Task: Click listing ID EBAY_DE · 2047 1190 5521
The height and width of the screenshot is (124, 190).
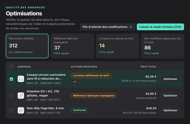Action: [43, 100]
